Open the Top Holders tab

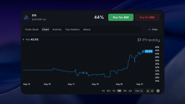(72, 29)
